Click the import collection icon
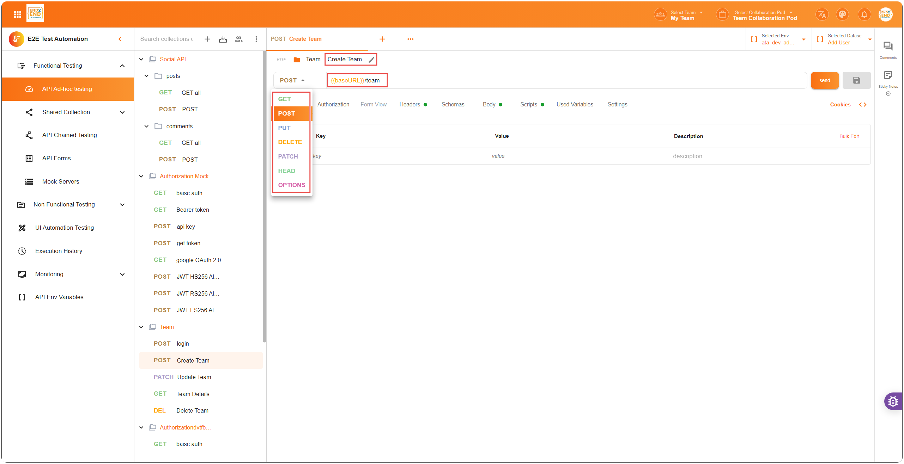Screen dimensions: 904x464 (x=223, y=39)
